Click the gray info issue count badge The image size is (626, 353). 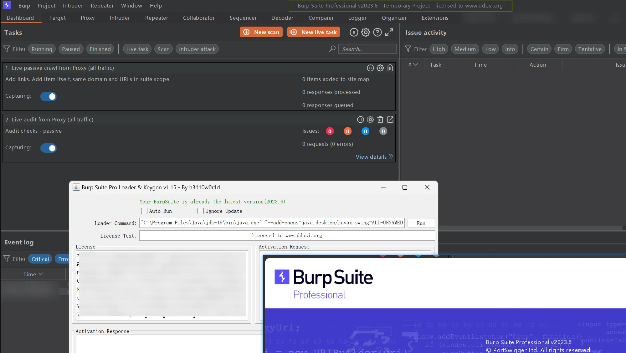click(383, 131)
